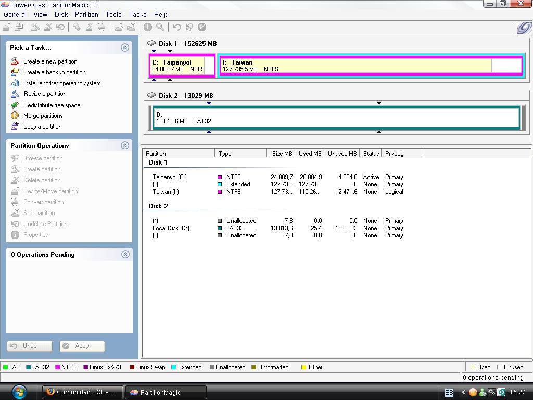533x400 pixels.
Task: Click the Create a backup partition icon
Action: pyautogui.click(x=15, y=72)
